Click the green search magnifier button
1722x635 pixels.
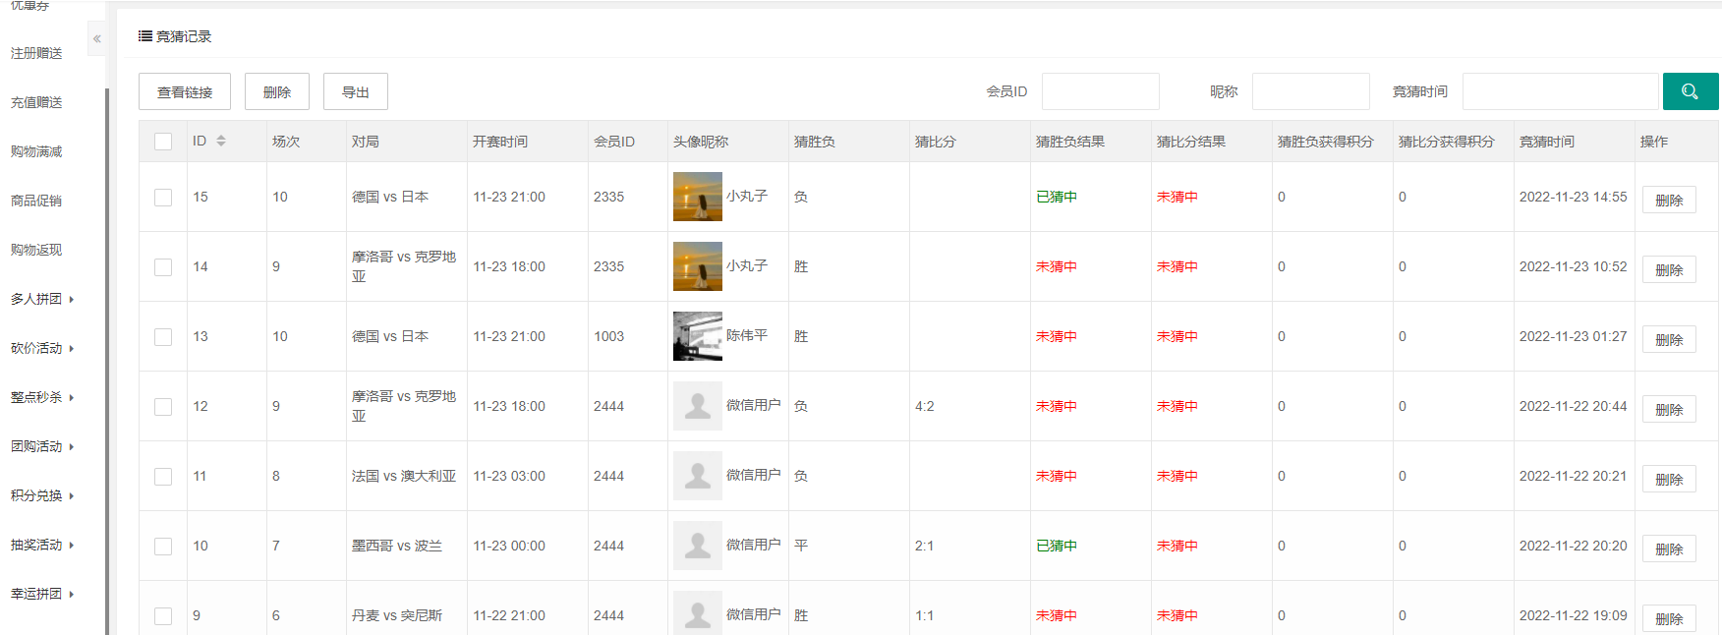pyautogui.click(x=1690, y=91)
